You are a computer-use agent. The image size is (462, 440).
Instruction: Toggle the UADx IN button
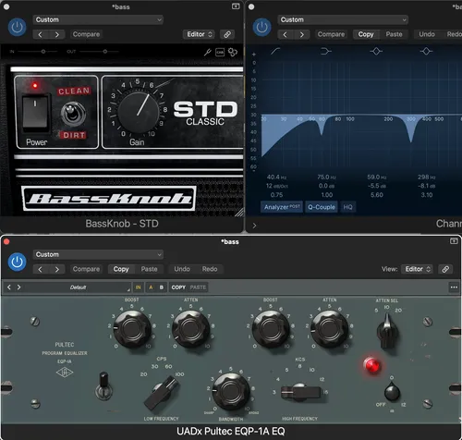(x=138, y=287)
